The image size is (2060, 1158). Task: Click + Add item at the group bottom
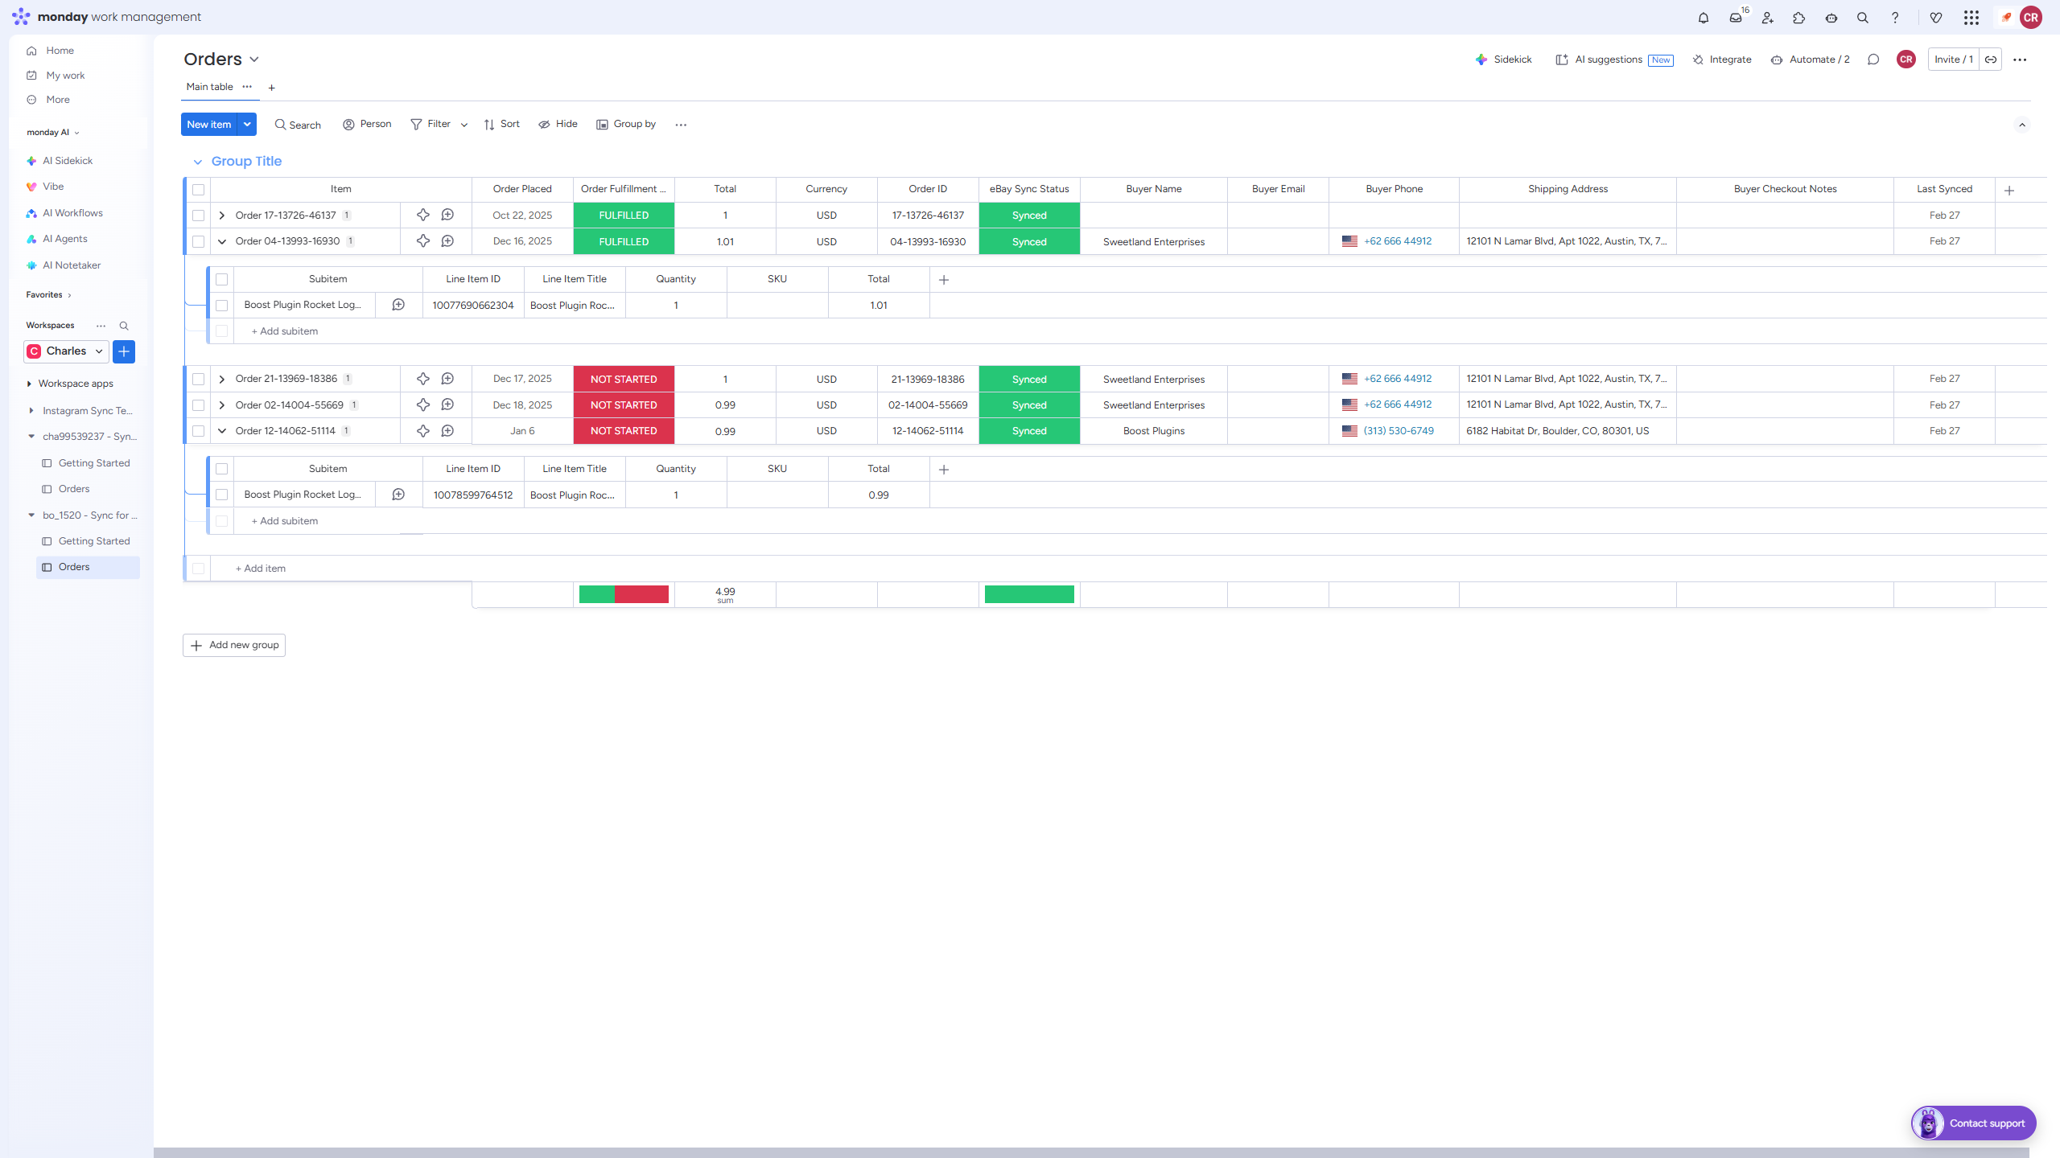pyautogui.click(x=259, y=568)
